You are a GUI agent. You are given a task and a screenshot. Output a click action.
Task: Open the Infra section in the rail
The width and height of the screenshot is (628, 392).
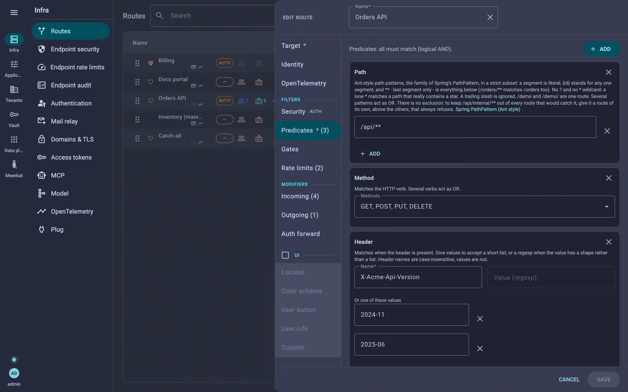click(14, 43)
